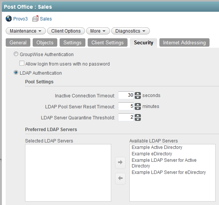
Task: Enable Allow login from users with no password
Action: point(22,63)
